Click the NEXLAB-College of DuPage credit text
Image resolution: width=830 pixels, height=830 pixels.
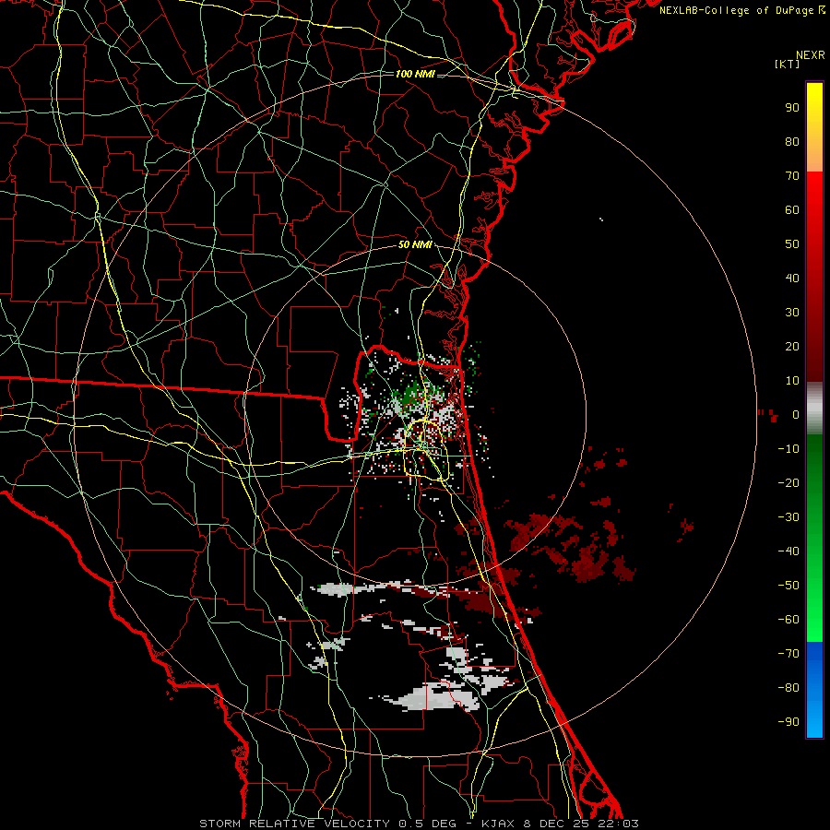pos(742,10)
